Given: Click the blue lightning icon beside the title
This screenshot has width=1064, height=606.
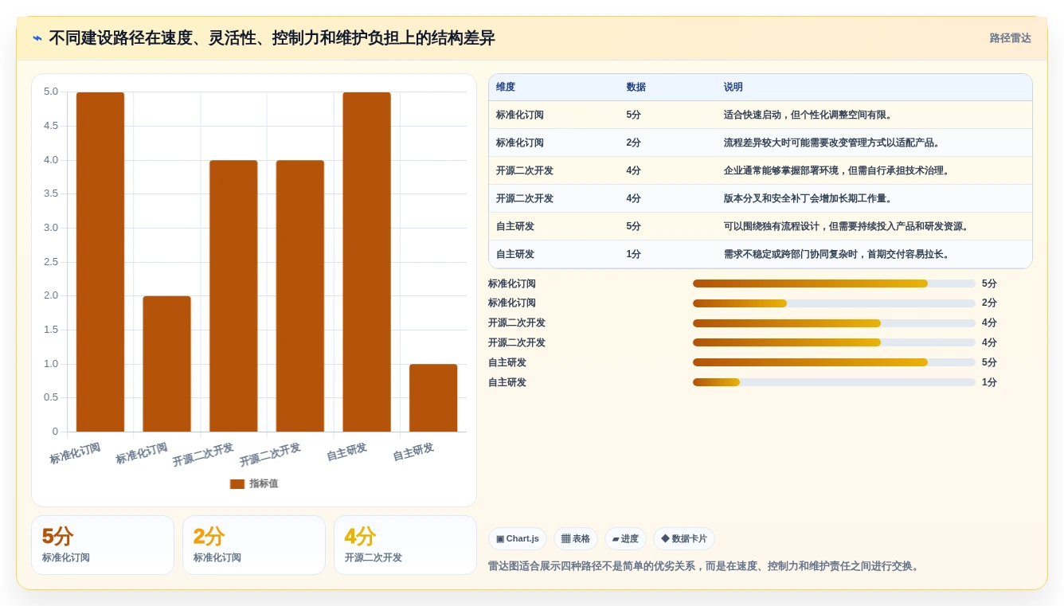Looking at the screenshot, I should 37,38.
